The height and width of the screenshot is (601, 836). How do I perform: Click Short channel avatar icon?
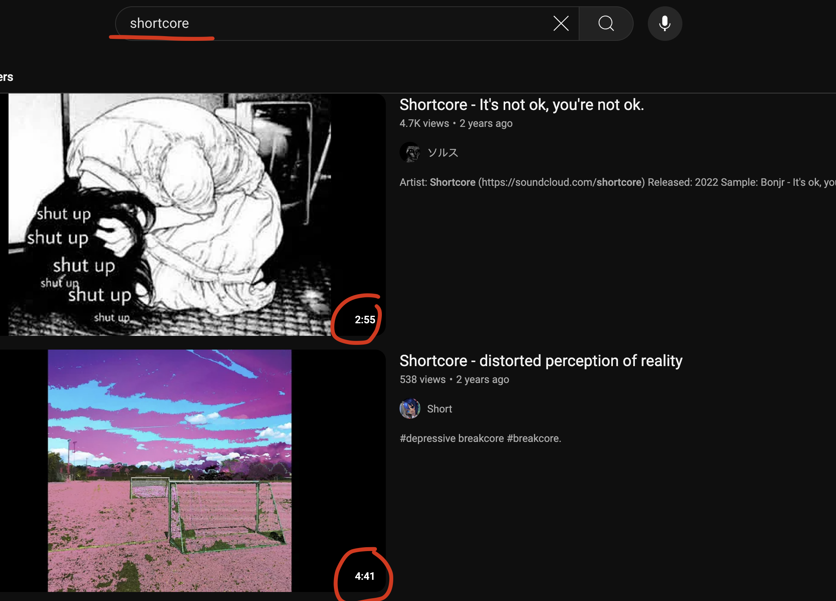tap(410, 409)
